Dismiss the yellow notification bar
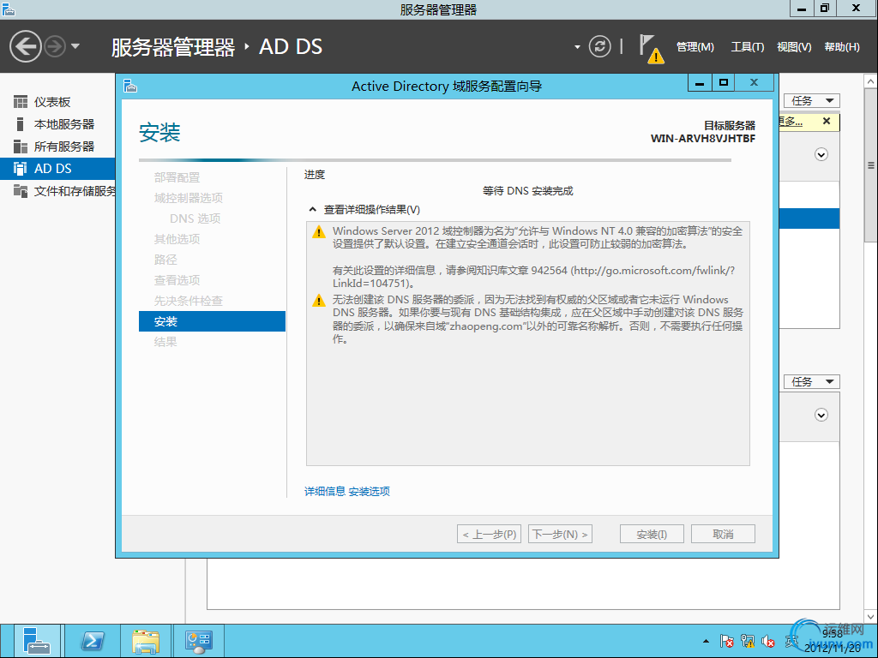The height and width of the screenshot is (658, 878). (827, 122)
